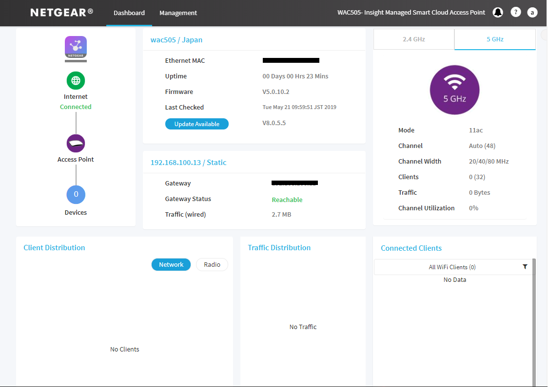548x387 pixels.
Task: Click the green Internet globe icon
Action: [x=76, y=81]
